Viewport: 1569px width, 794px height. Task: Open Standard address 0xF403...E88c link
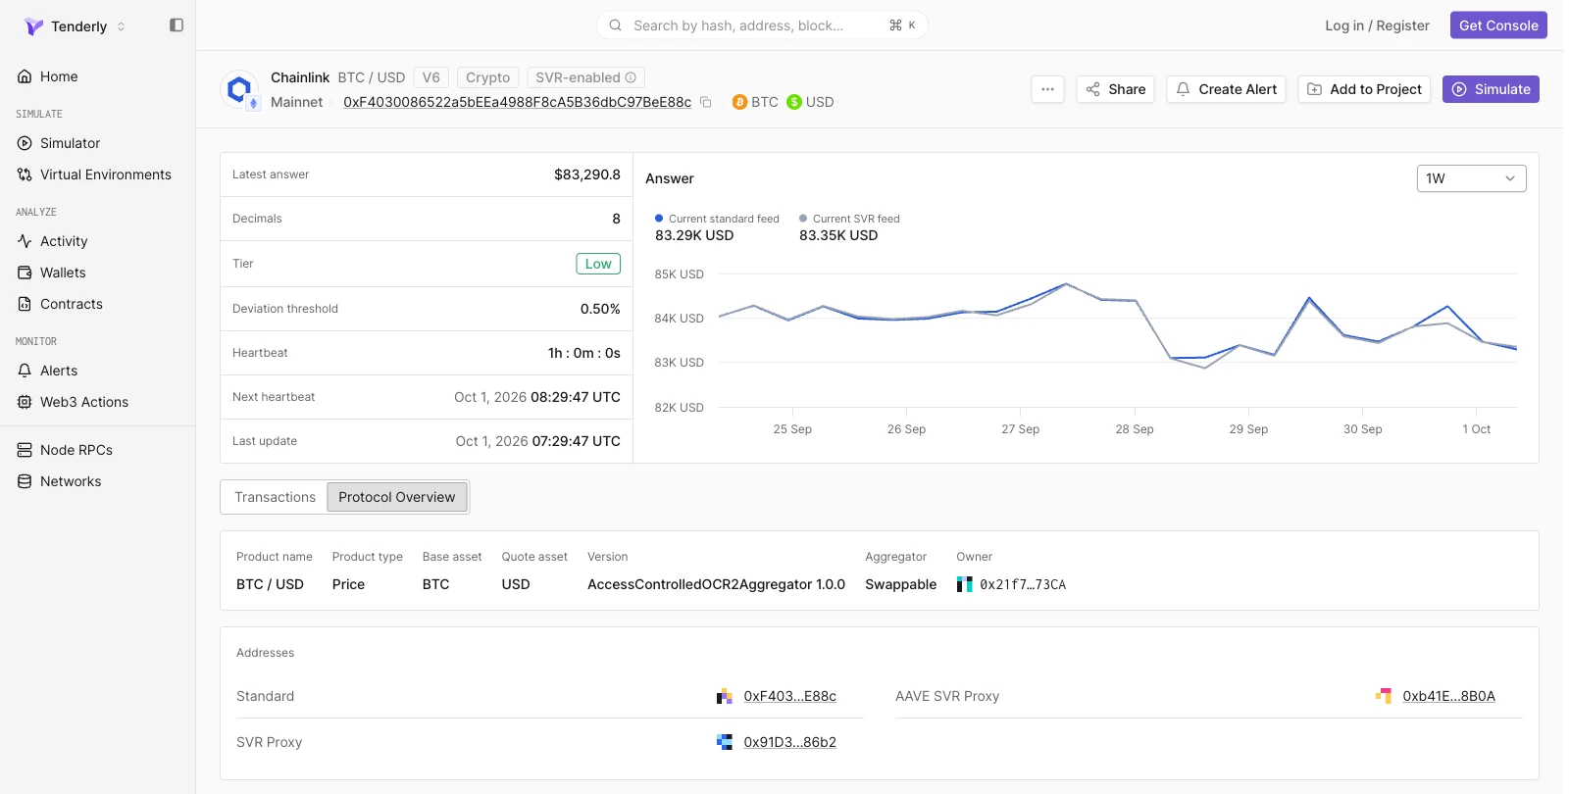click(x=789, y=696)
